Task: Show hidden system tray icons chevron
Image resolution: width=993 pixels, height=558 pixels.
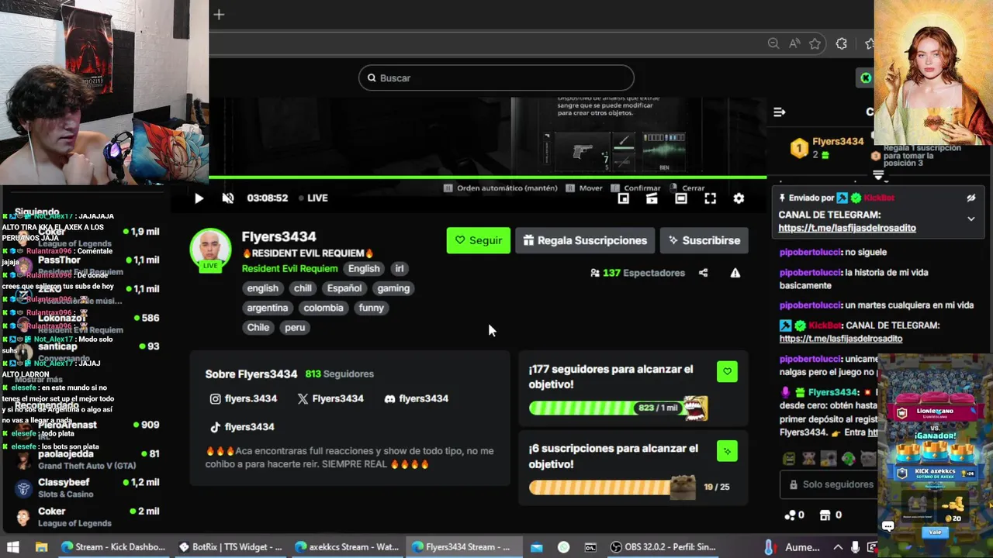Action: [x=838, y=547]
